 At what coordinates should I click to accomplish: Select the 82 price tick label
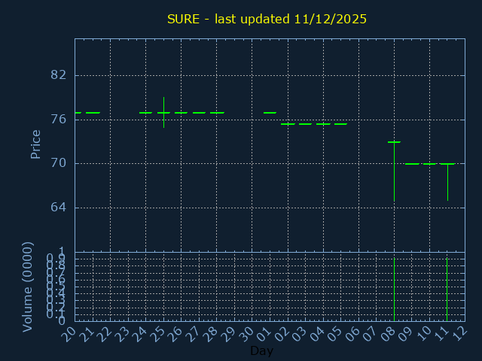tap(59, 75)
